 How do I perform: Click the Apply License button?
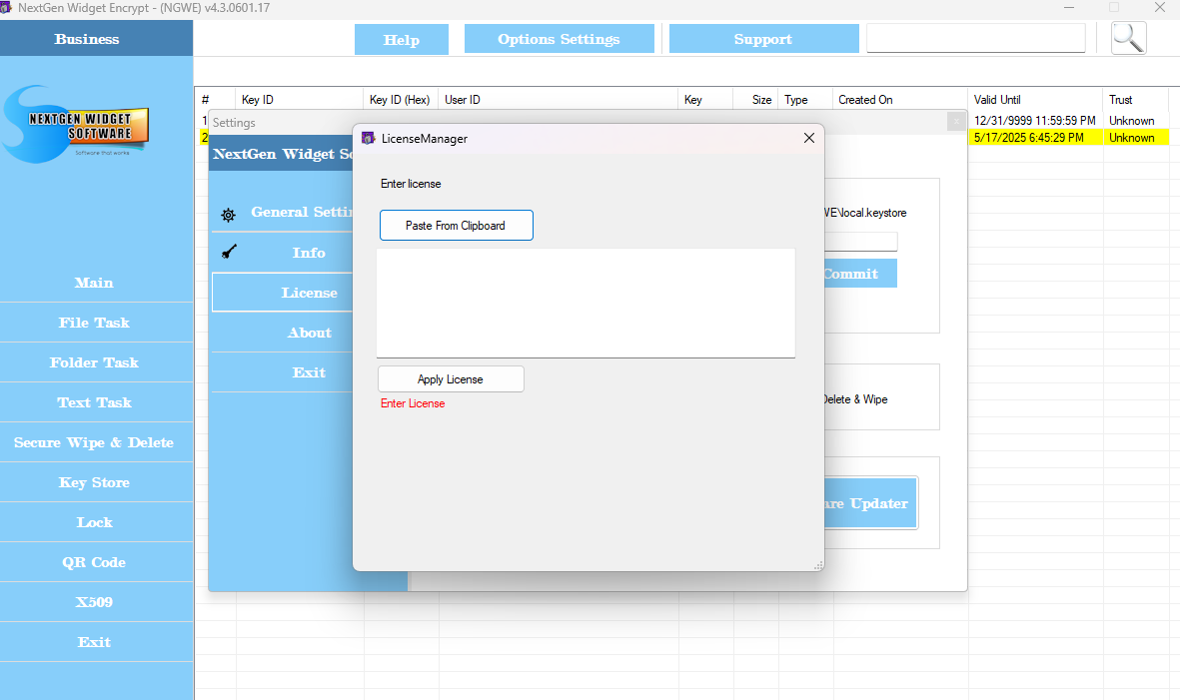coord(451,379)
